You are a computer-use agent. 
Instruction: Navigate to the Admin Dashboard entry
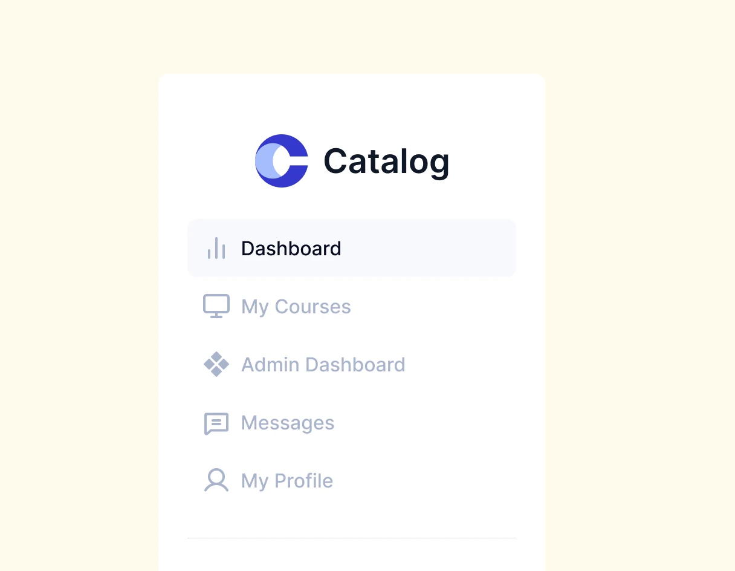pyautogui.click(x=323, y=364)
